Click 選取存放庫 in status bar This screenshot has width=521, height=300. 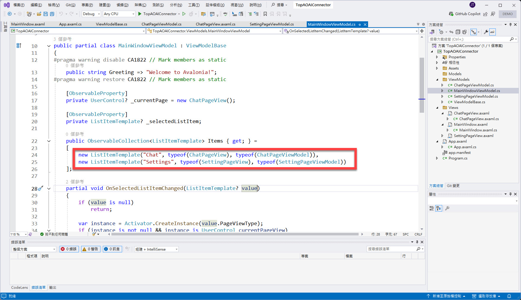[486, 296]
